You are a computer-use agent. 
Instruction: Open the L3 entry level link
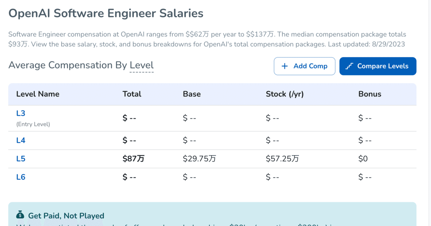21,113
